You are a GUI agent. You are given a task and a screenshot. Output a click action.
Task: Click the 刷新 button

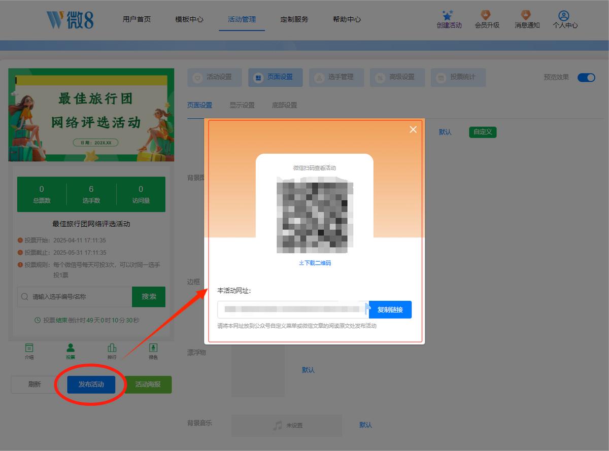[35, 385]
